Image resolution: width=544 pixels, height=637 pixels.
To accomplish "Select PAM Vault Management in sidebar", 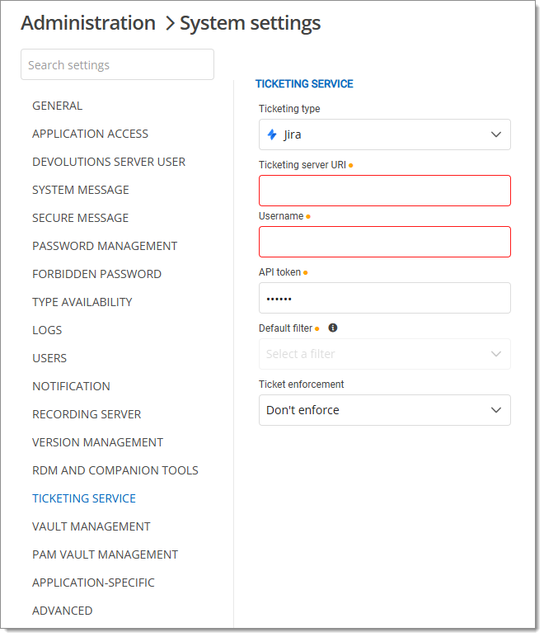I will tap(105, 554).
